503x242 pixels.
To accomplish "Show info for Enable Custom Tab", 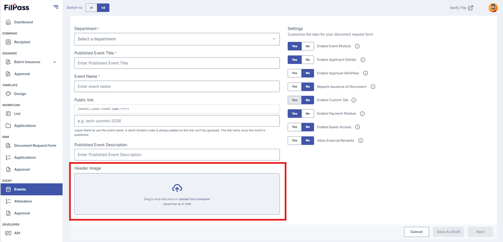I will [354, 100].
